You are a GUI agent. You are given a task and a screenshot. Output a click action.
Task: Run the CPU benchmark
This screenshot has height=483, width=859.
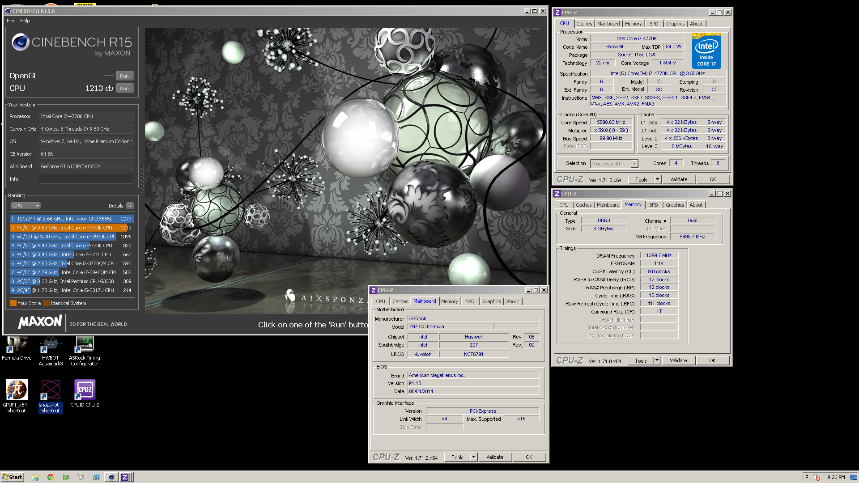[x=124, y=89]
